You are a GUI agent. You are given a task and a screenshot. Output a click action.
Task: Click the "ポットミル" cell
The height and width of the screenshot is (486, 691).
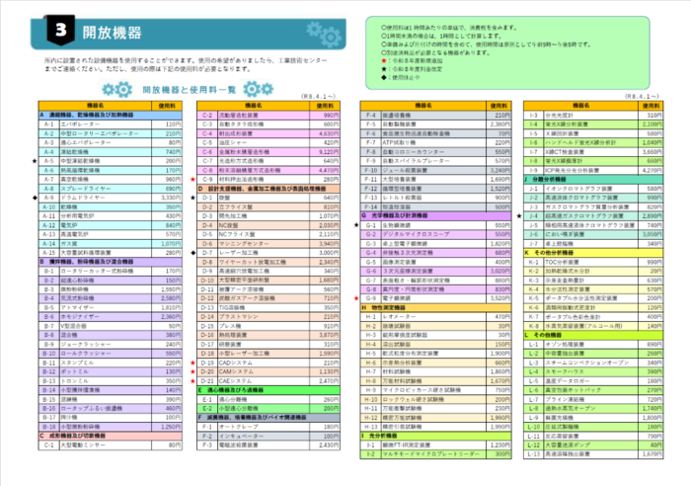106,372
